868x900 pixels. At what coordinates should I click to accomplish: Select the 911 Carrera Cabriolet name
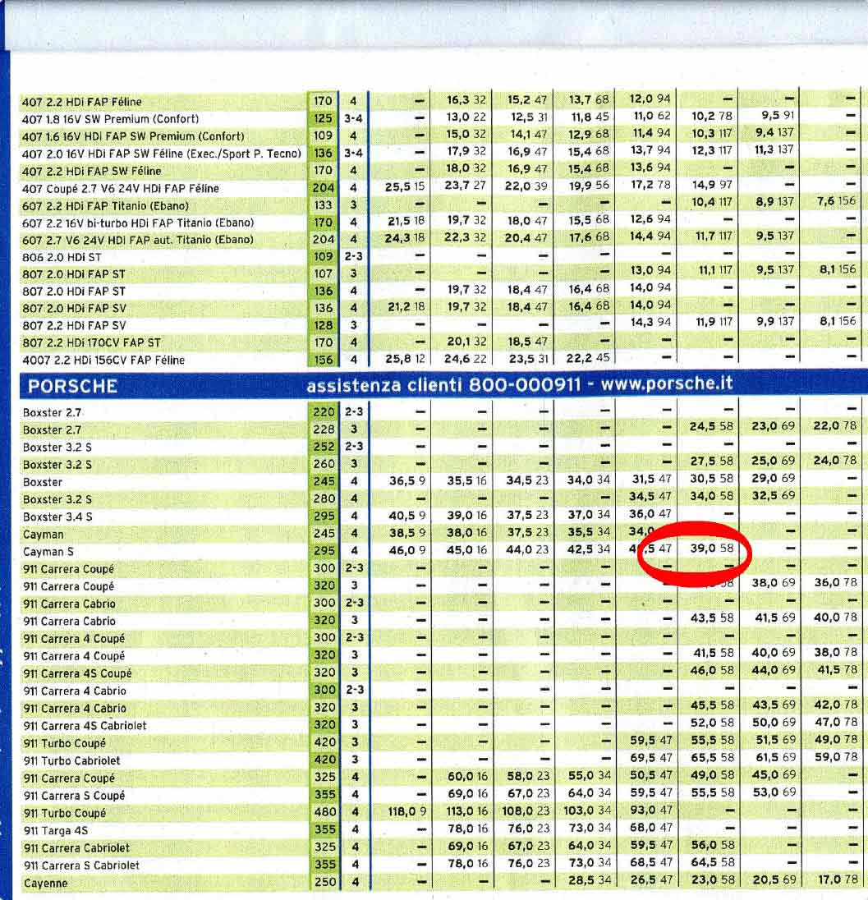pyautogui.click(x=76, y=847)
